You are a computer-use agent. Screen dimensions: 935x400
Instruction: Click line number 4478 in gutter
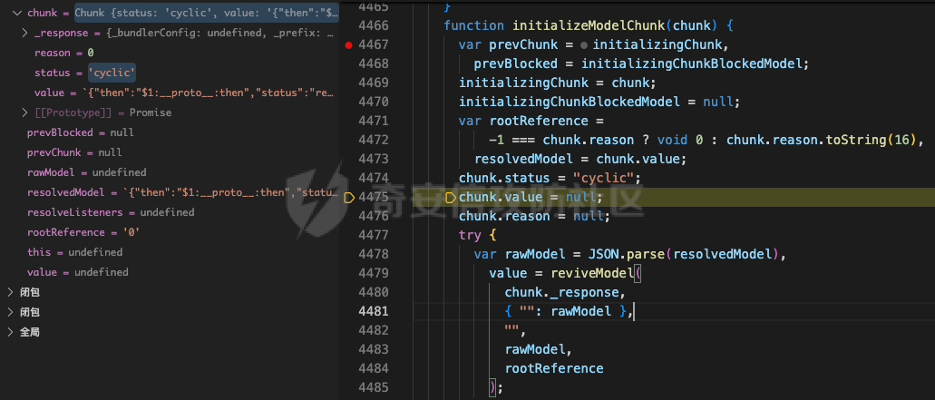tap(374, 255)
